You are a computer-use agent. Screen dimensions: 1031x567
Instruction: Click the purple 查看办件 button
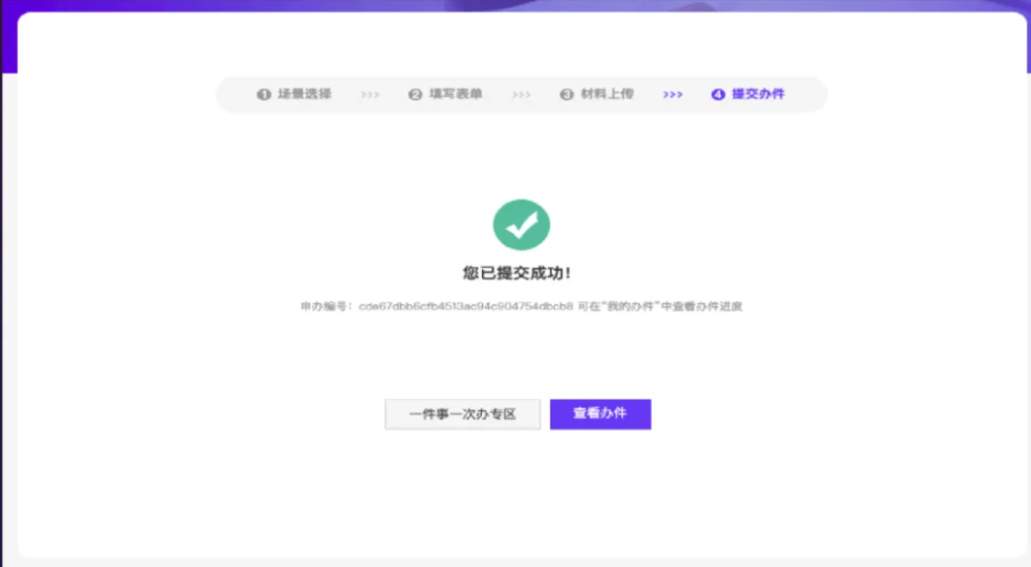pos(600,413)
